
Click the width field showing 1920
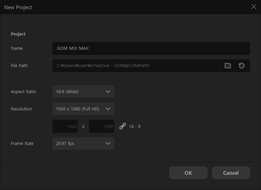pyautogui.click(x=65, y=126)
